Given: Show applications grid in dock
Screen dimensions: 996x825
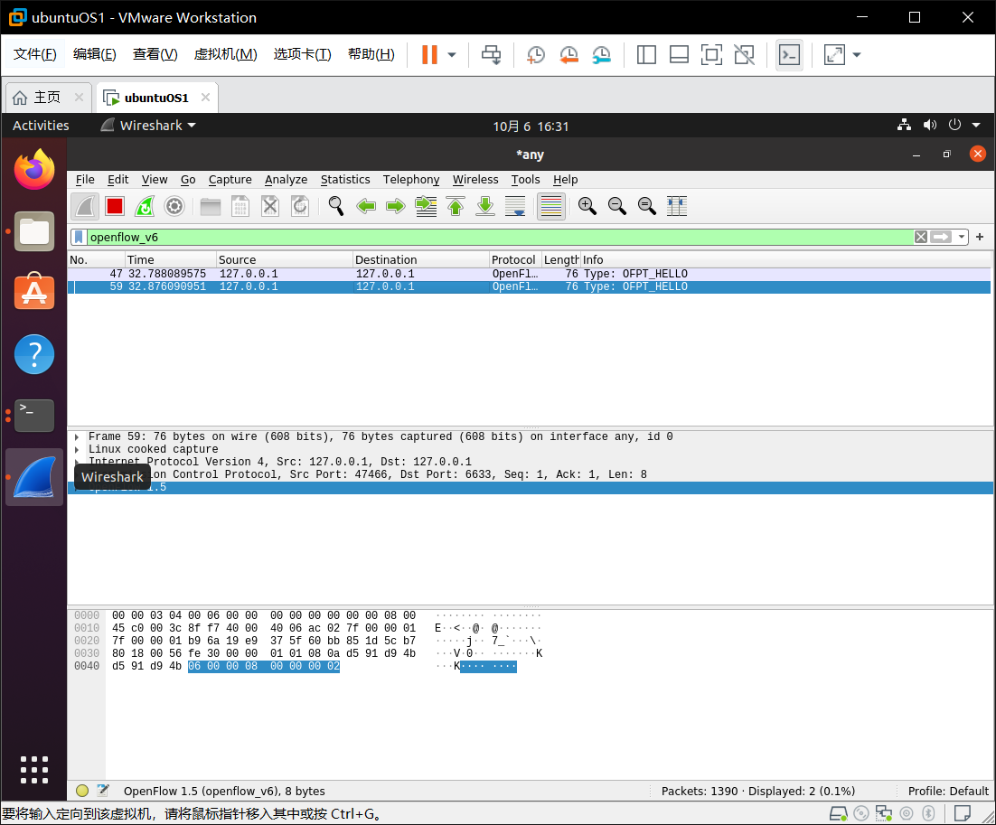Looking at the screenshot, I should tap(34, 770).
